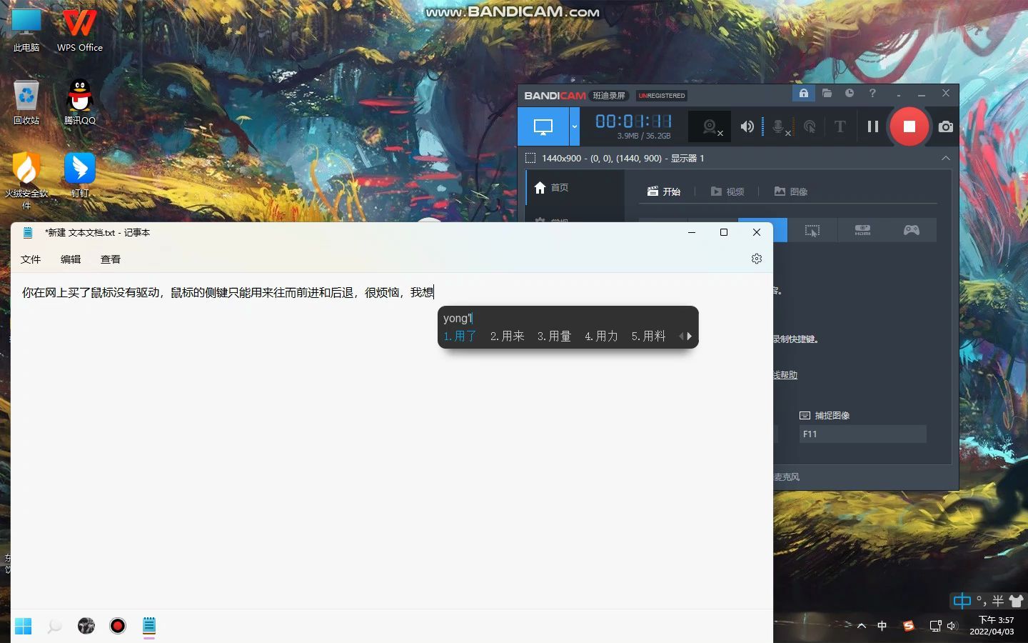The width and height of the screenshot is (1028, 643).
Task: Open 钉钉 desktop shortcut
Action: [80, 175]
